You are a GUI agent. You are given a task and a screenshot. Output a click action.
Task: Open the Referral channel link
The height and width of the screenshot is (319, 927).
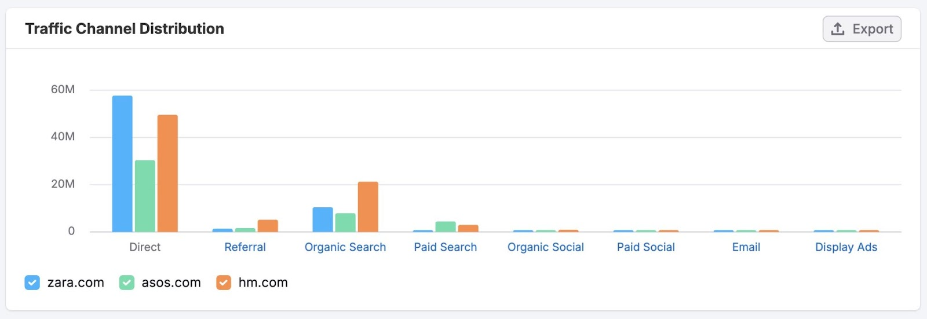pos(245,247)
